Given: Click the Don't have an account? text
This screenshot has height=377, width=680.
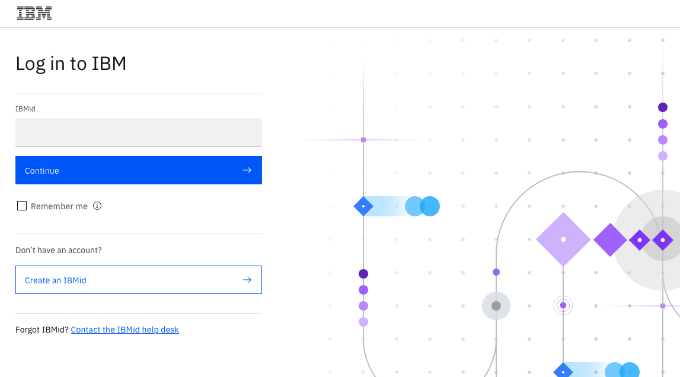Looking at the screenshot, I should point(59,250).
